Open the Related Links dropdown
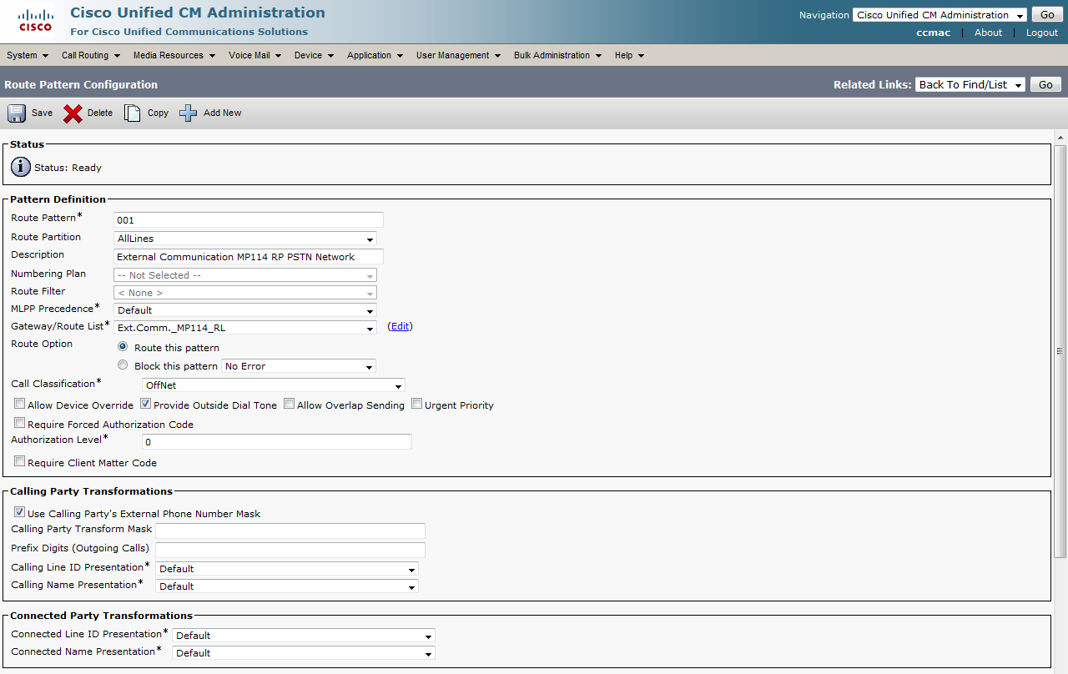This screenshot has height=674, width=1068. [970, 85]
